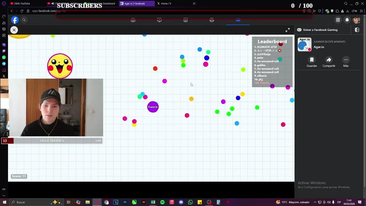This screenshot has height=206, width=366.
Task: Click the 'Score: 11' label
Action: pos(19,176)
